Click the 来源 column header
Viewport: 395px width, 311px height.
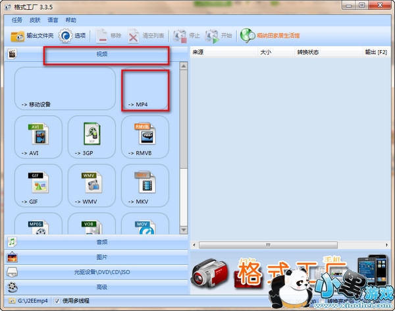pos(224,52)
